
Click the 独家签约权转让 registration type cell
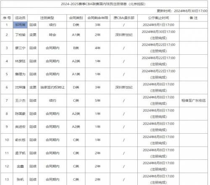[x=52, y=87]
